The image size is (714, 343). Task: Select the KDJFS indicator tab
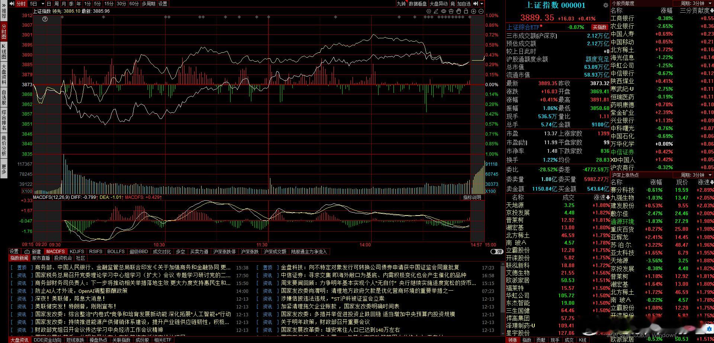[77, 252]
